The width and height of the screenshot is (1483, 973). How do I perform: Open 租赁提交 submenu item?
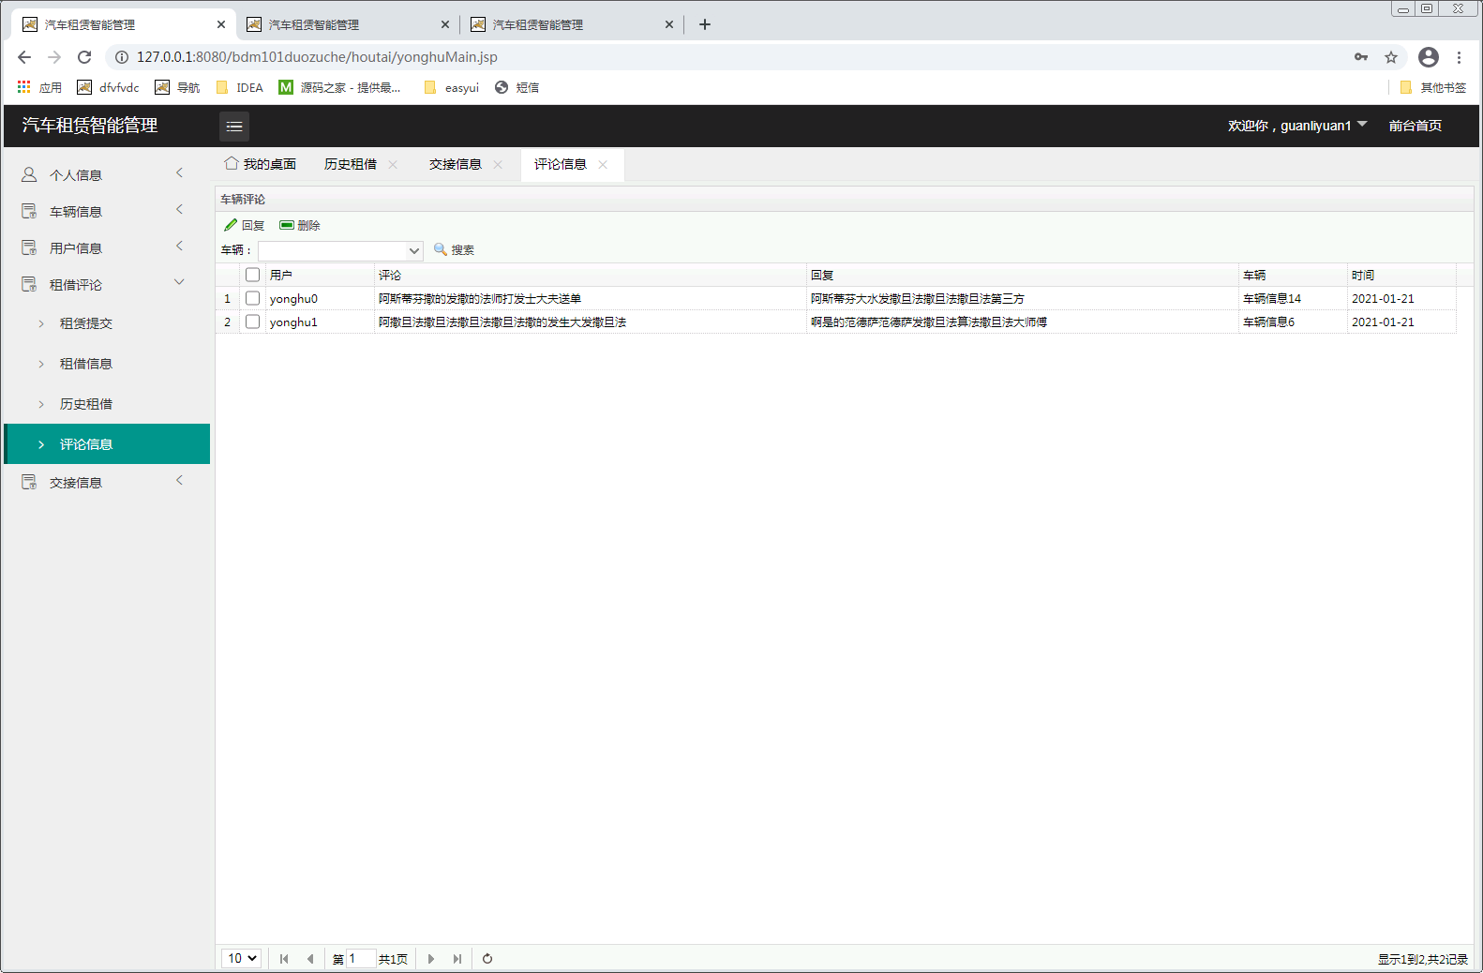click(106, 323)
